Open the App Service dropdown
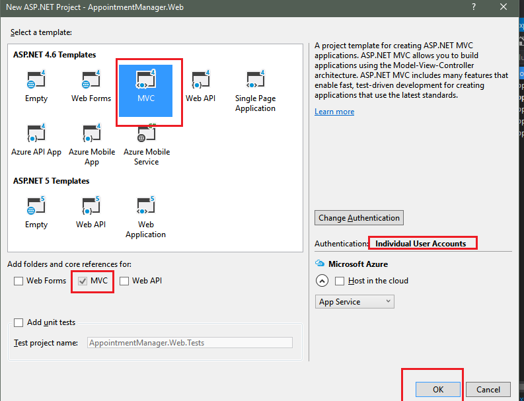 coord(355,302)
